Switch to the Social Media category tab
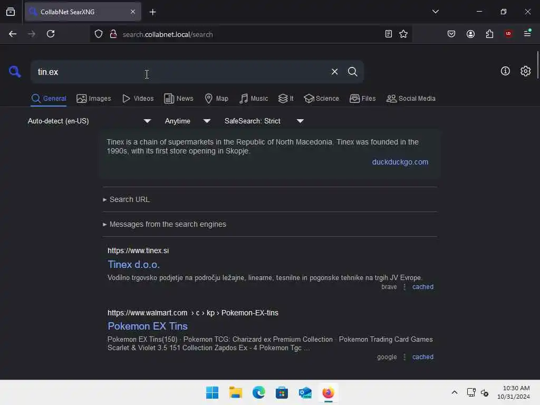 (411, 99)
